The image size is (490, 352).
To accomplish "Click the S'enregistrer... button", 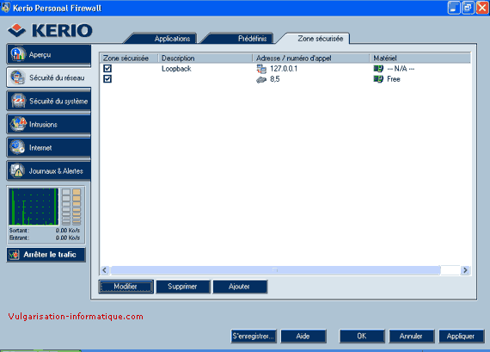I will click(254, 336).
